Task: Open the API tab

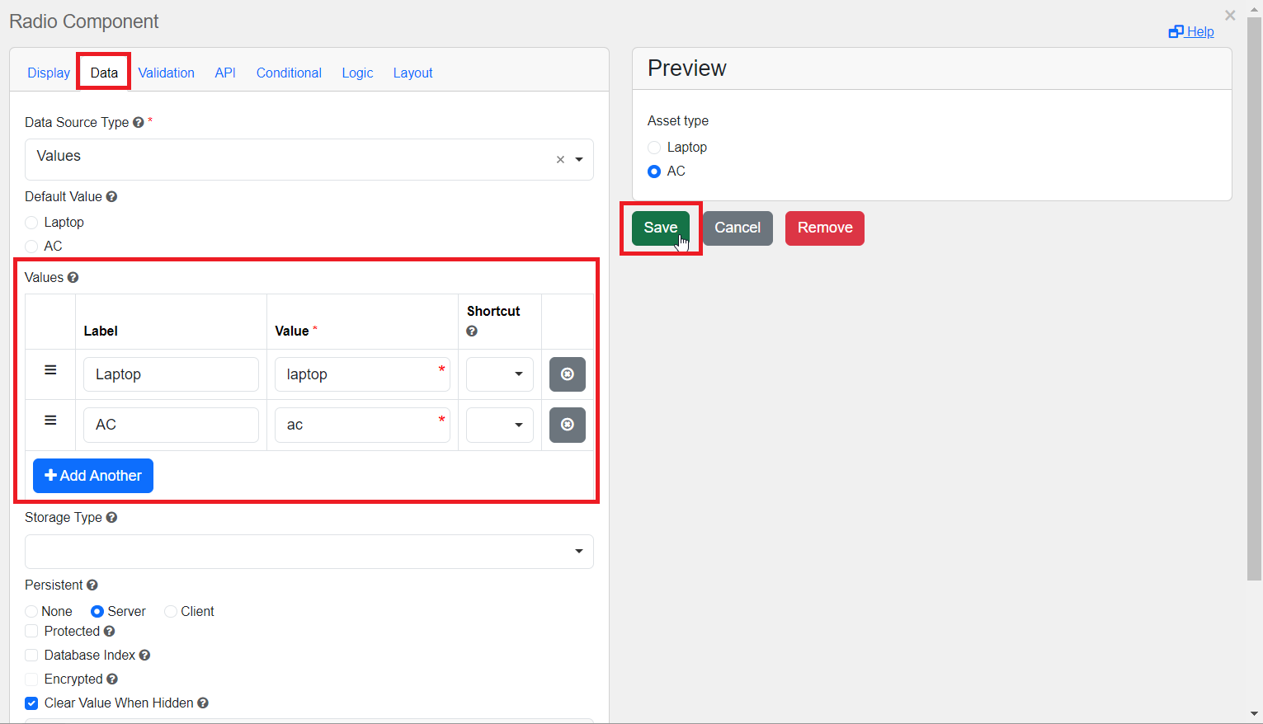Action: tap(225, 73)
